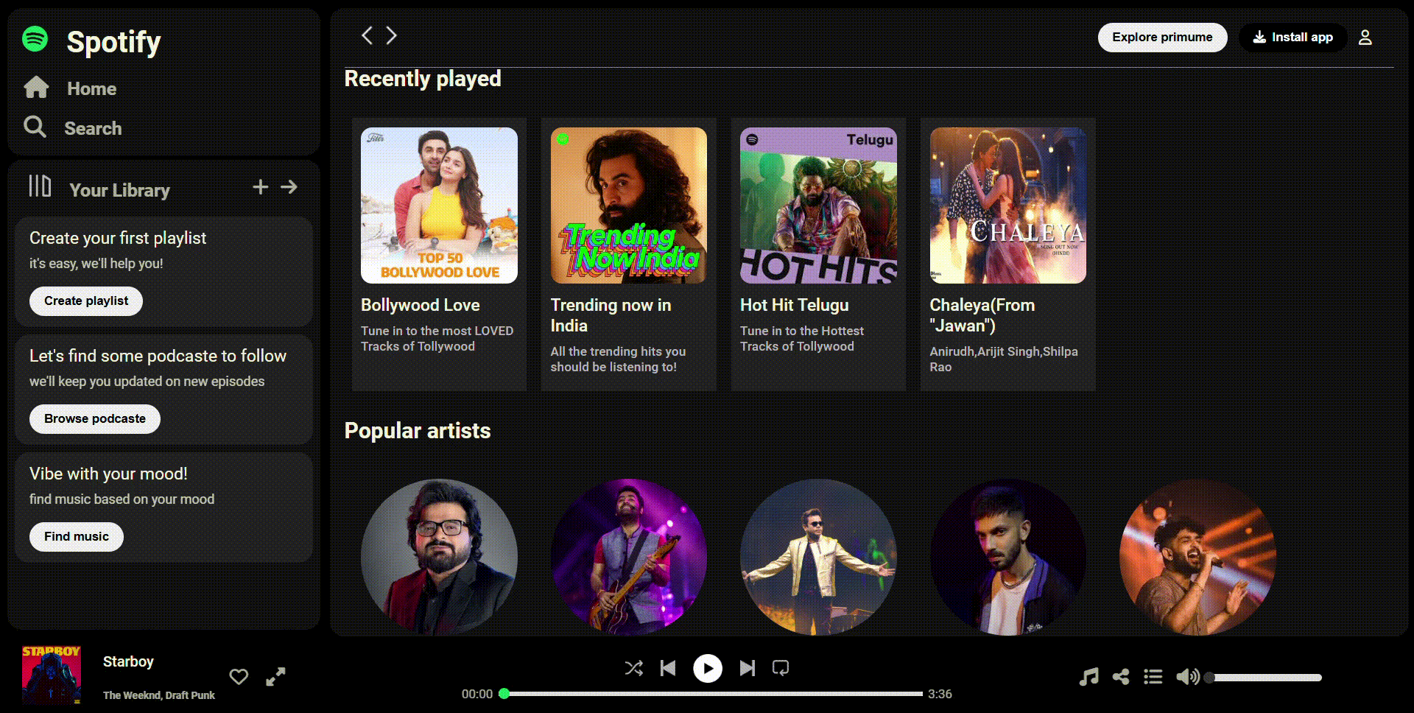Screen dimensions: 1414x713
Task: Click the elapsed time 00:00
Action: pyautogui.click(x=477, y=695)
